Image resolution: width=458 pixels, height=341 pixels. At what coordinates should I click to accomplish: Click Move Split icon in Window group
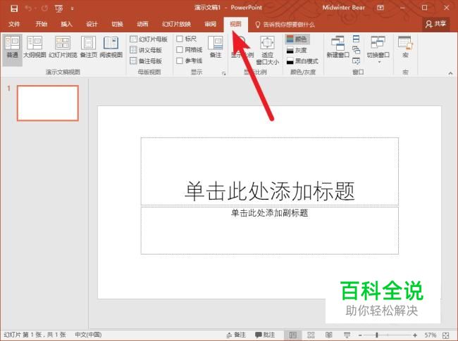[356, 60]
